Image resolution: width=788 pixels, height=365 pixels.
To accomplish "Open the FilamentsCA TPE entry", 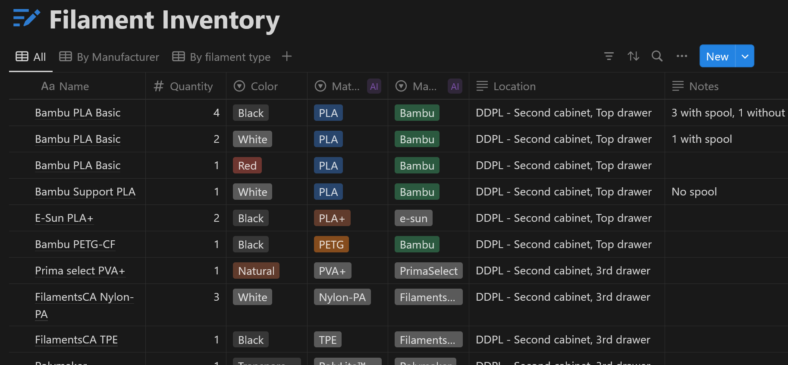I will click(x=76, y=340).
